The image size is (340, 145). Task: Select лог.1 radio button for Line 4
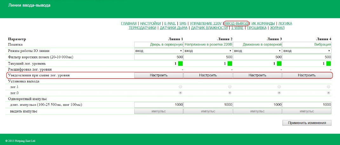coord(329,86)
